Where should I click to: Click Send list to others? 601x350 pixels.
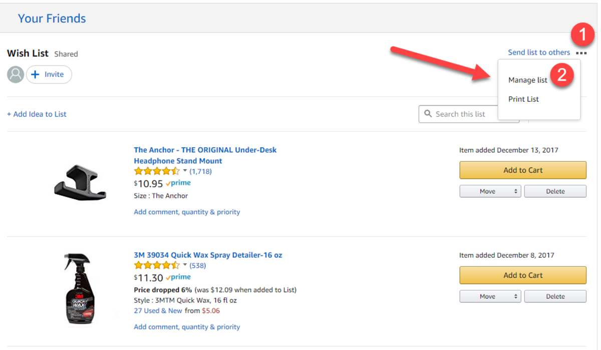[x=539, y=52]
